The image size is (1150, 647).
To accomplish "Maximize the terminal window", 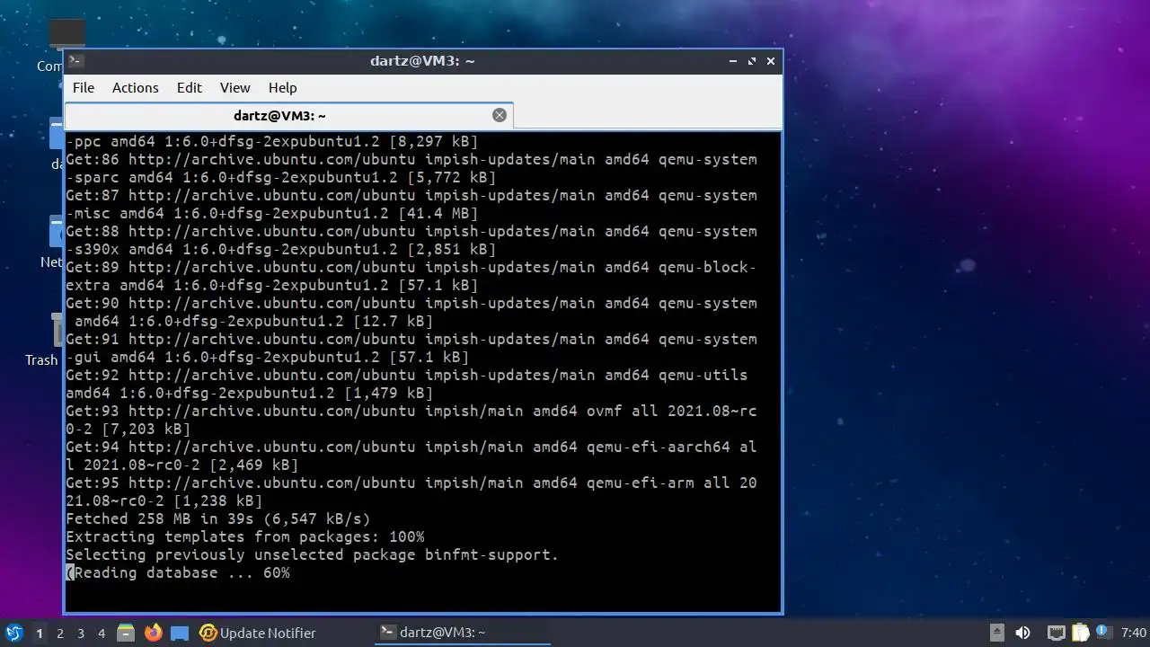I will [x=752, y=61].
